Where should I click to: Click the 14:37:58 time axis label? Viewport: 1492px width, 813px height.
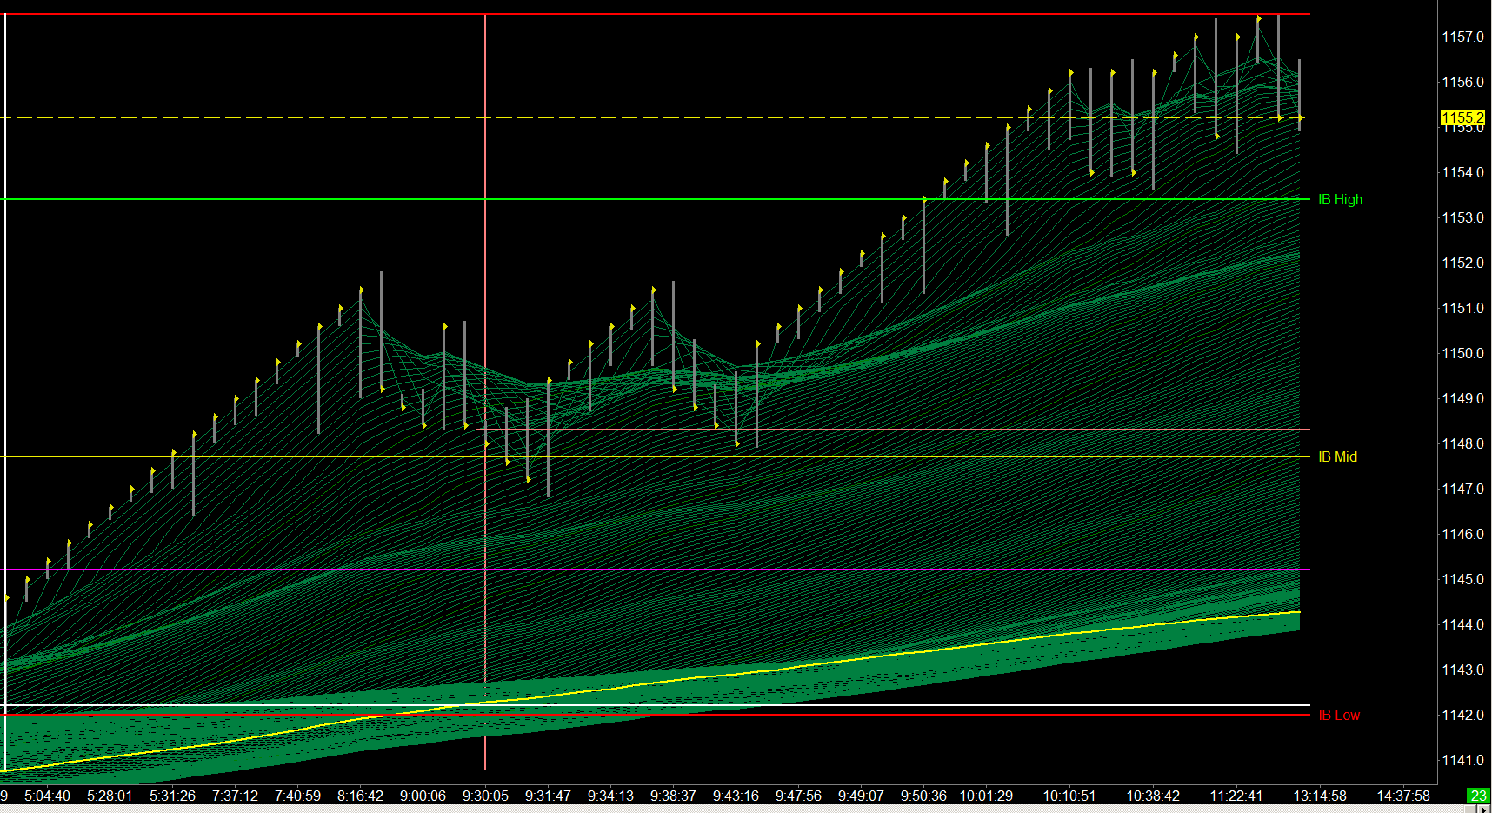click(1403, 796)
